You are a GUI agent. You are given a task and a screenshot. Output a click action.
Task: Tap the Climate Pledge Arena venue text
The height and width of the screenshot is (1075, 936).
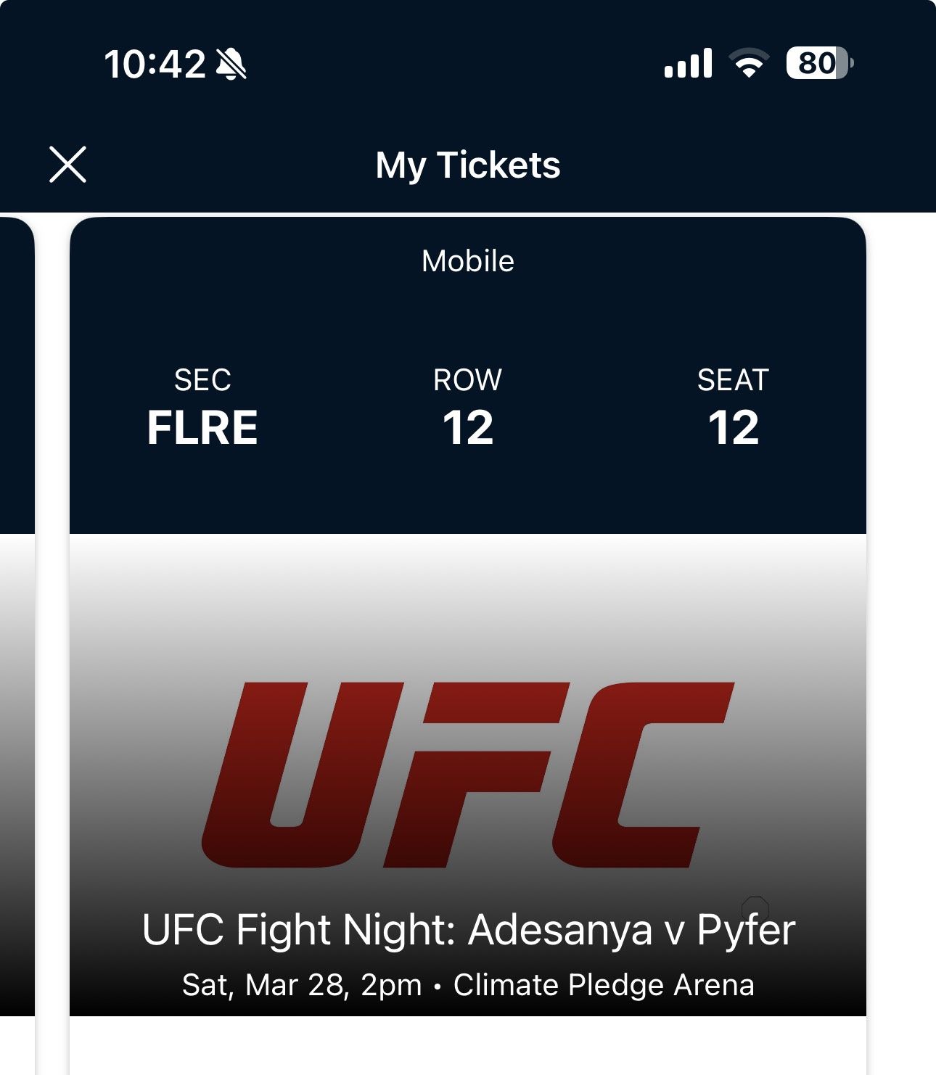pos(604,985)
